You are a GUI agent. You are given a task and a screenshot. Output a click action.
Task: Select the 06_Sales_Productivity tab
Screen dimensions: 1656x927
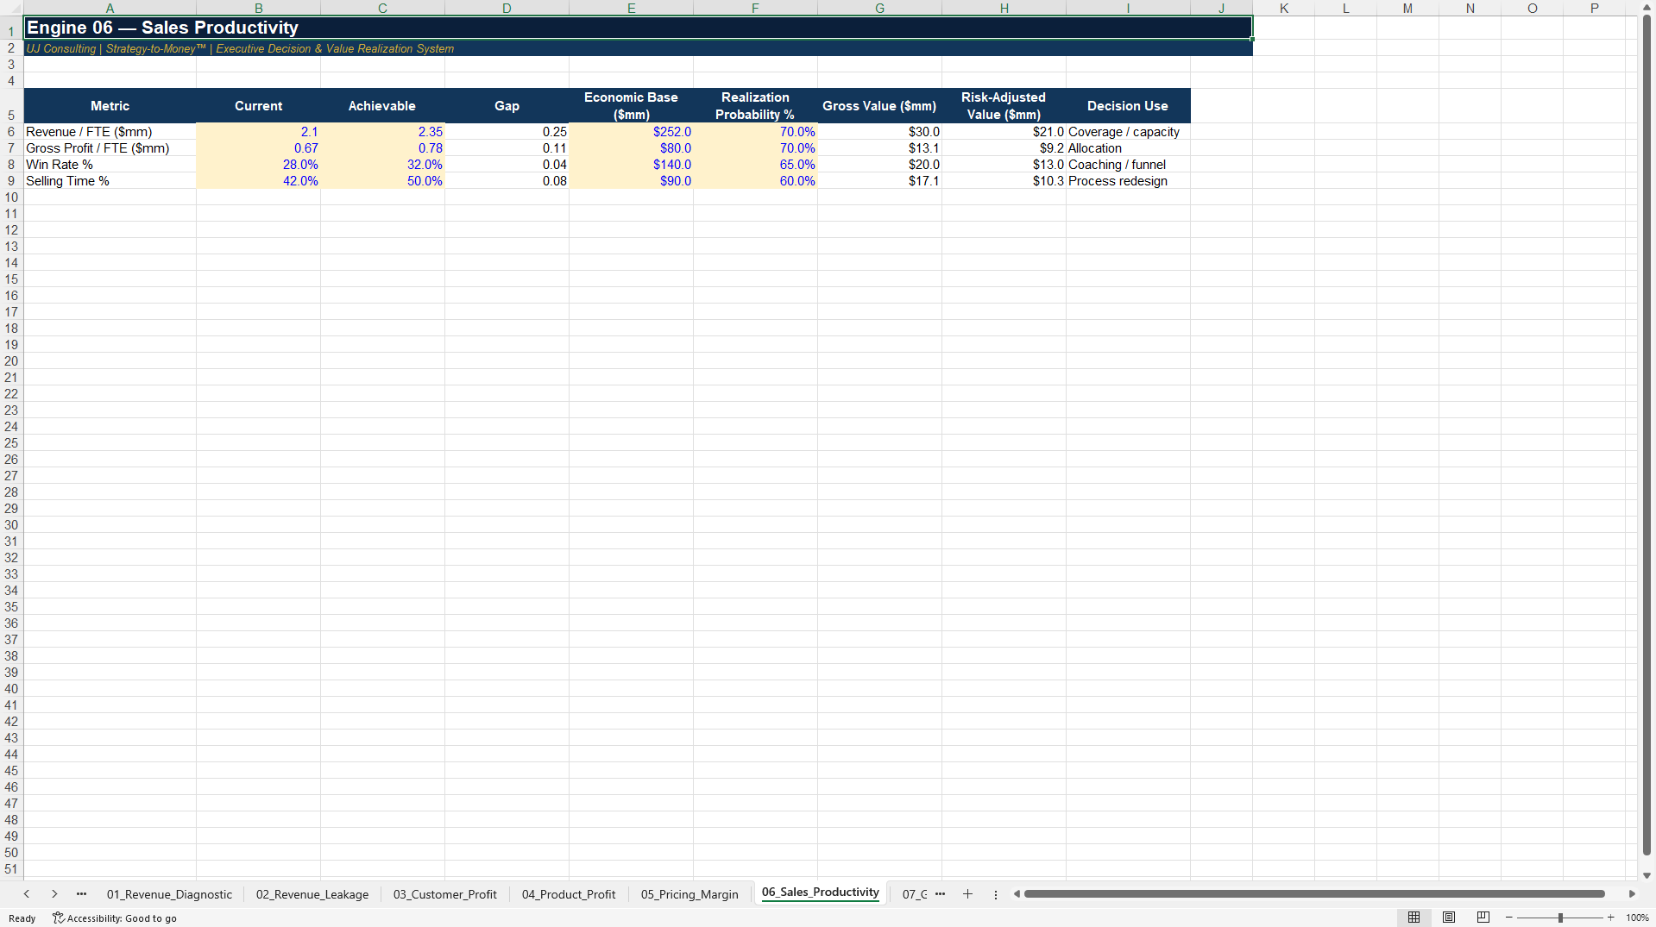(820, 893)
